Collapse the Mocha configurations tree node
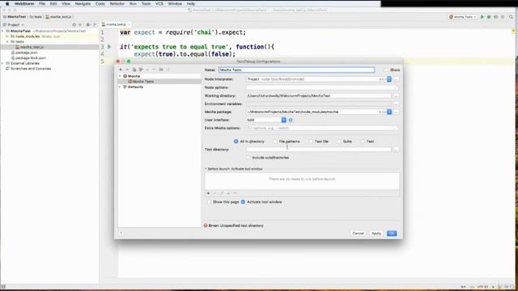This screenshot has height=291, width=518. 120,76
